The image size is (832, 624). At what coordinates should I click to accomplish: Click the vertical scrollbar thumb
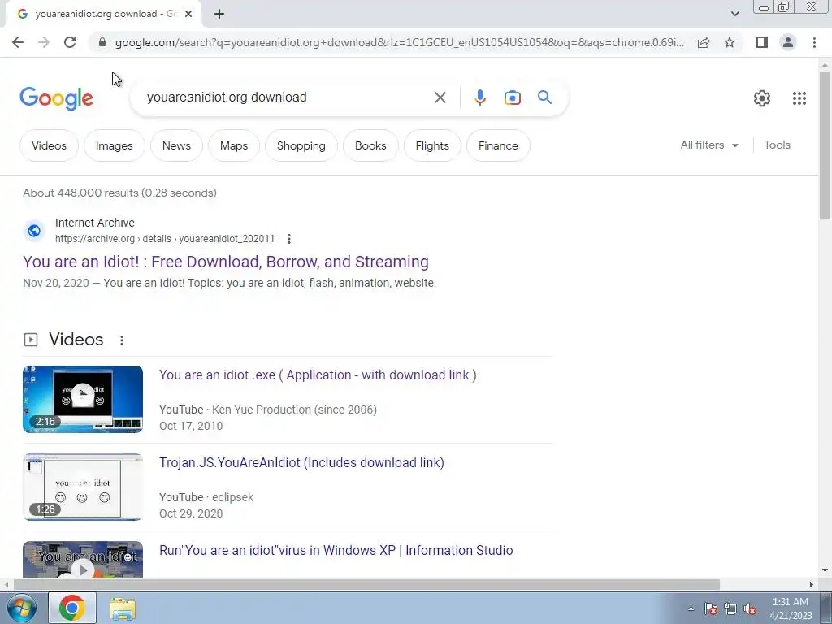tap(825, 145)
